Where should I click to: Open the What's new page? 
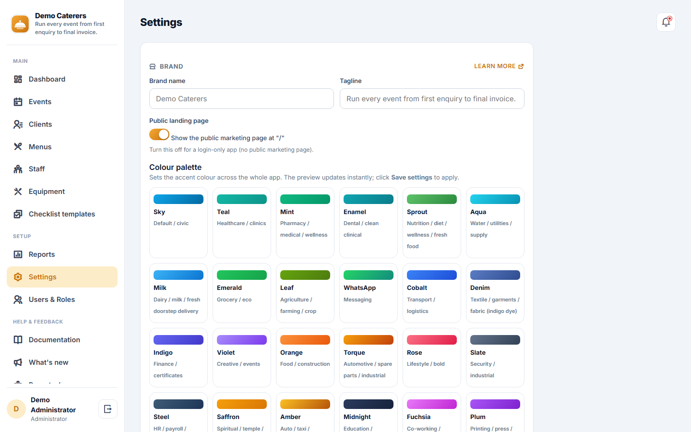coord(62,362)
